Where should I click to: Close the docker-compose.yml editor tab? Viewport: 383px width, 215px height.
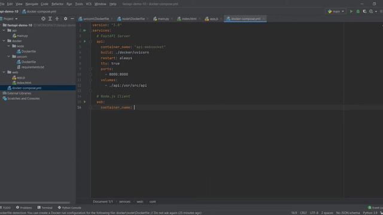point(263,19)
